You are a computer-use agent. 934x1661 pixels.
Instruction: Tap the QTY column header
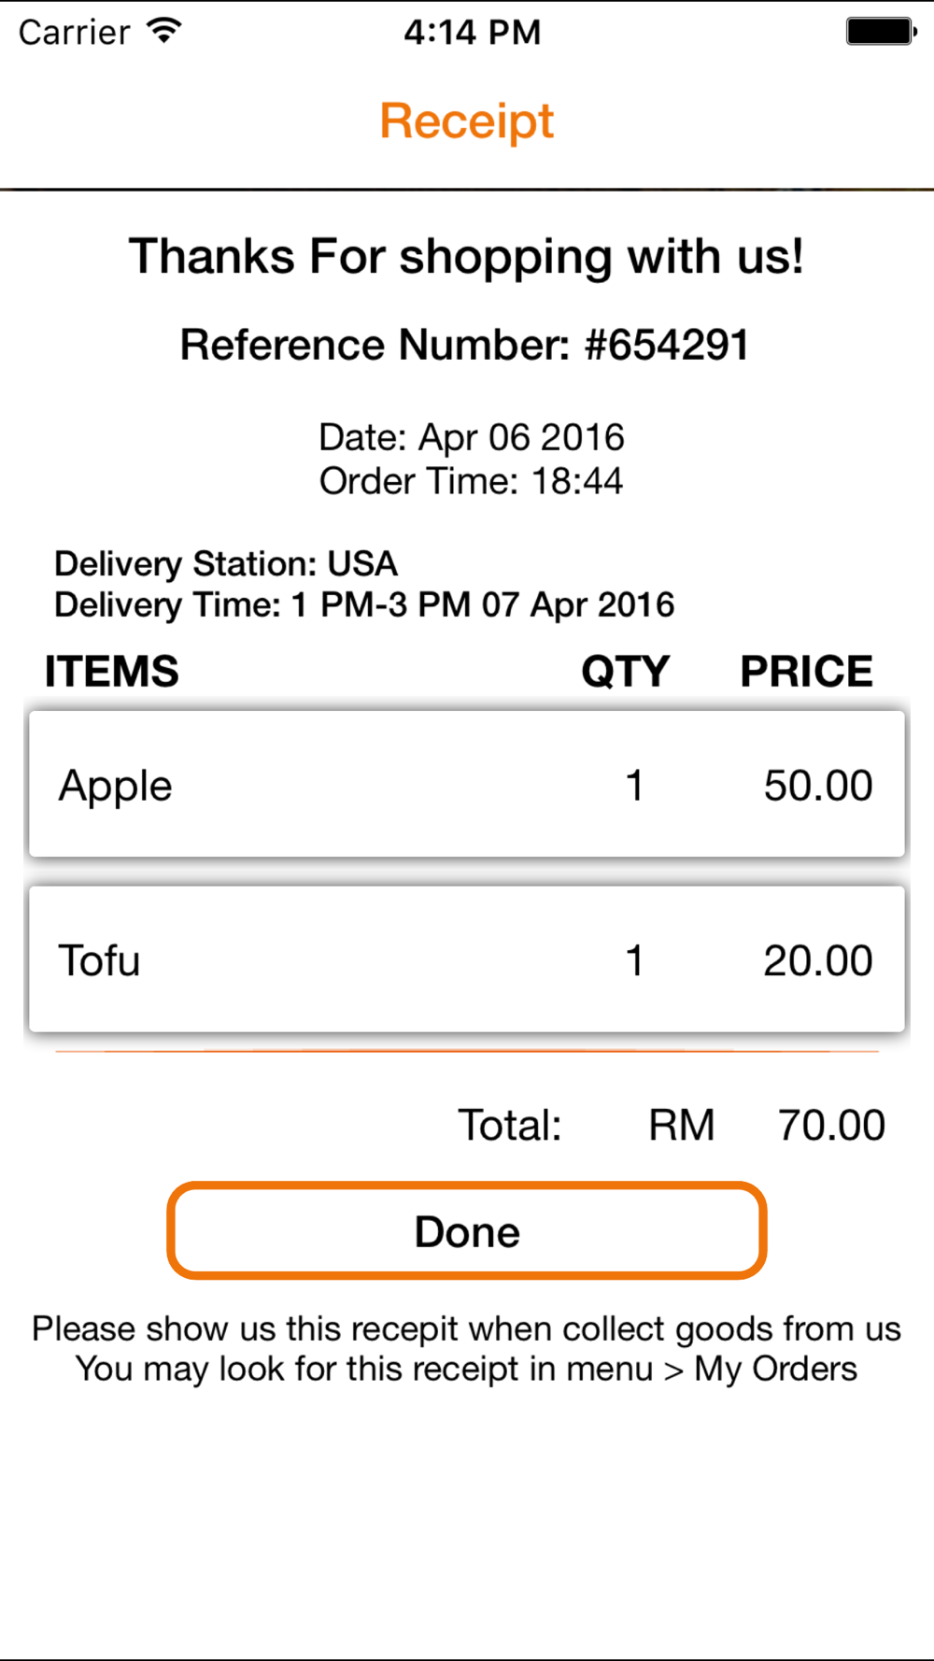[x=626, y=672]
